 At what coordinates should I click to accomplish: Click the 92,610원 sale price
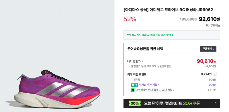(x=209, y=19)
